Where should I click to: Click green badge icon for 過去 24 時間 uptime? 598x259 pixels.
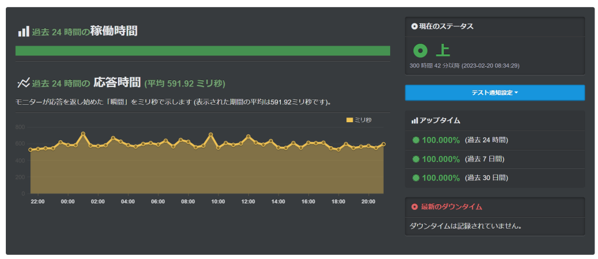pyautogui.click(x=416, y=140)
